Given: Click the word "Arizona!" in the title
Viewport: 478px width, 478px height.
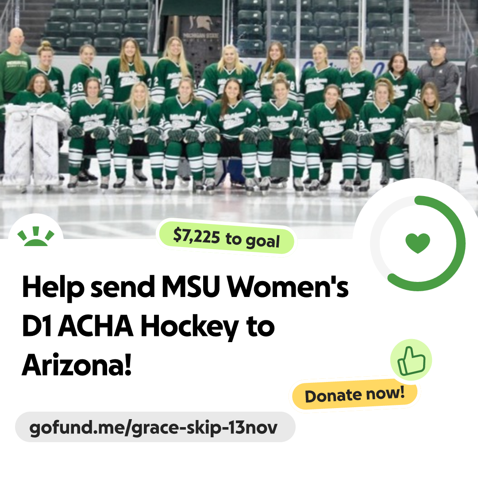Looking at the screenshot, I should pyautogui.click(x=77, y=365).
